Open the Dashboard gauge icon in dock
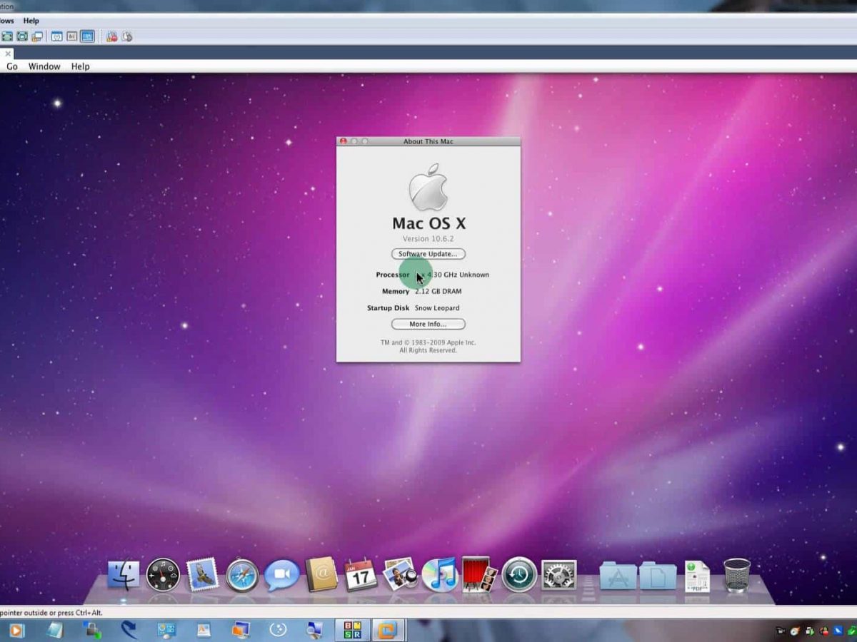The width and height of the screenshot is (857, 642). (x=163, y=575)
